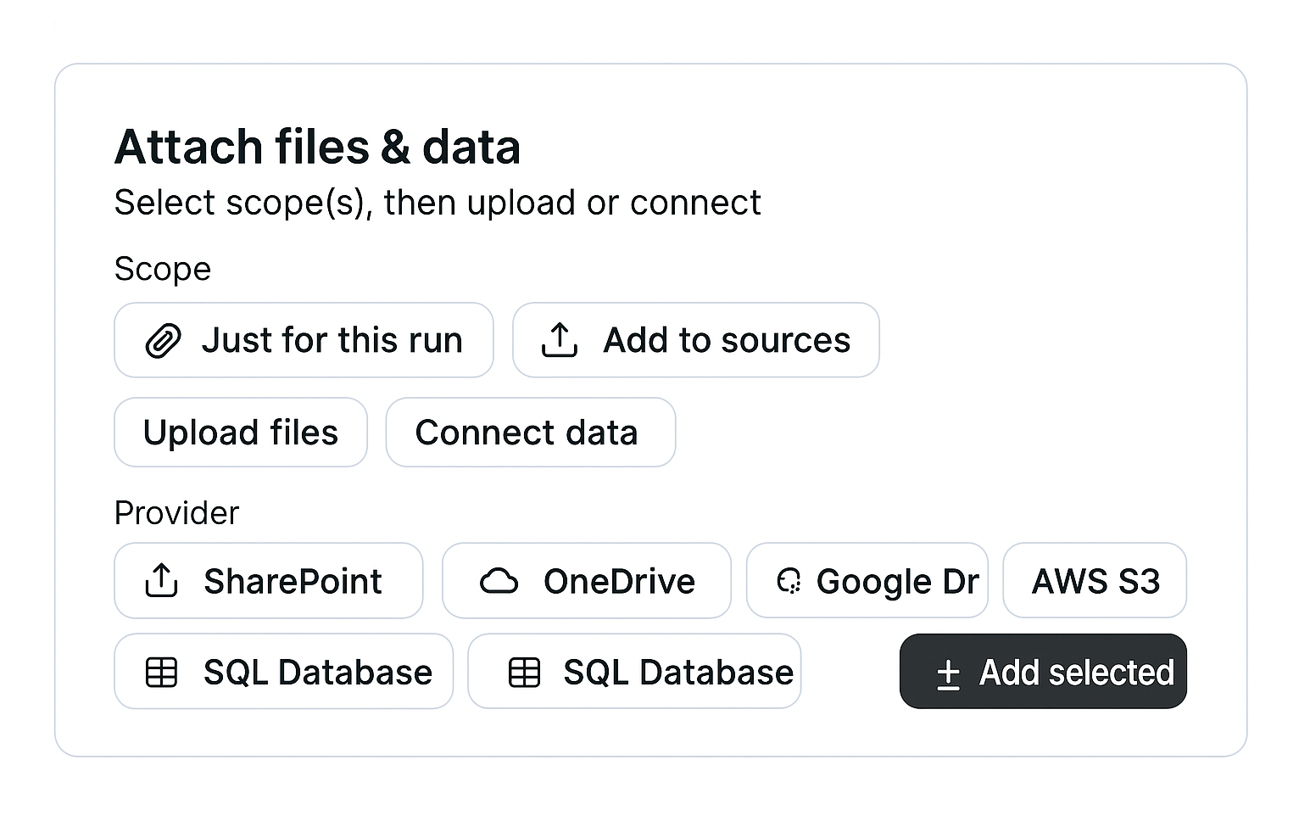Click the cloud icon on OneDrive chip
This screenshot has width=1299, height=821.
pyautogui.click(x=500, y=581)
